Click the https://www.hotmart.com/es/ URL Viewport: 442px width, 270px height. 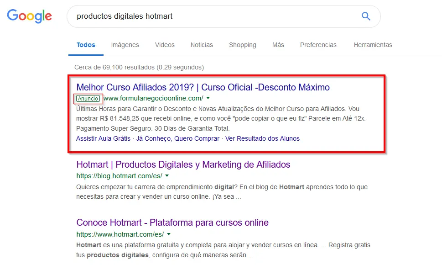pyautogui.click(x=120, y=234)
